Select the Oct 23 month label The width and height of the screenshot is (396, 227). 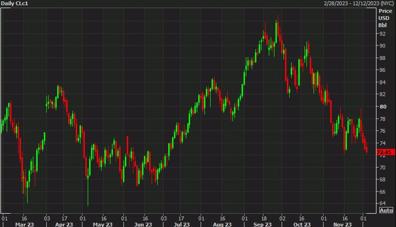pyautogui.click(x=302, y=224)
